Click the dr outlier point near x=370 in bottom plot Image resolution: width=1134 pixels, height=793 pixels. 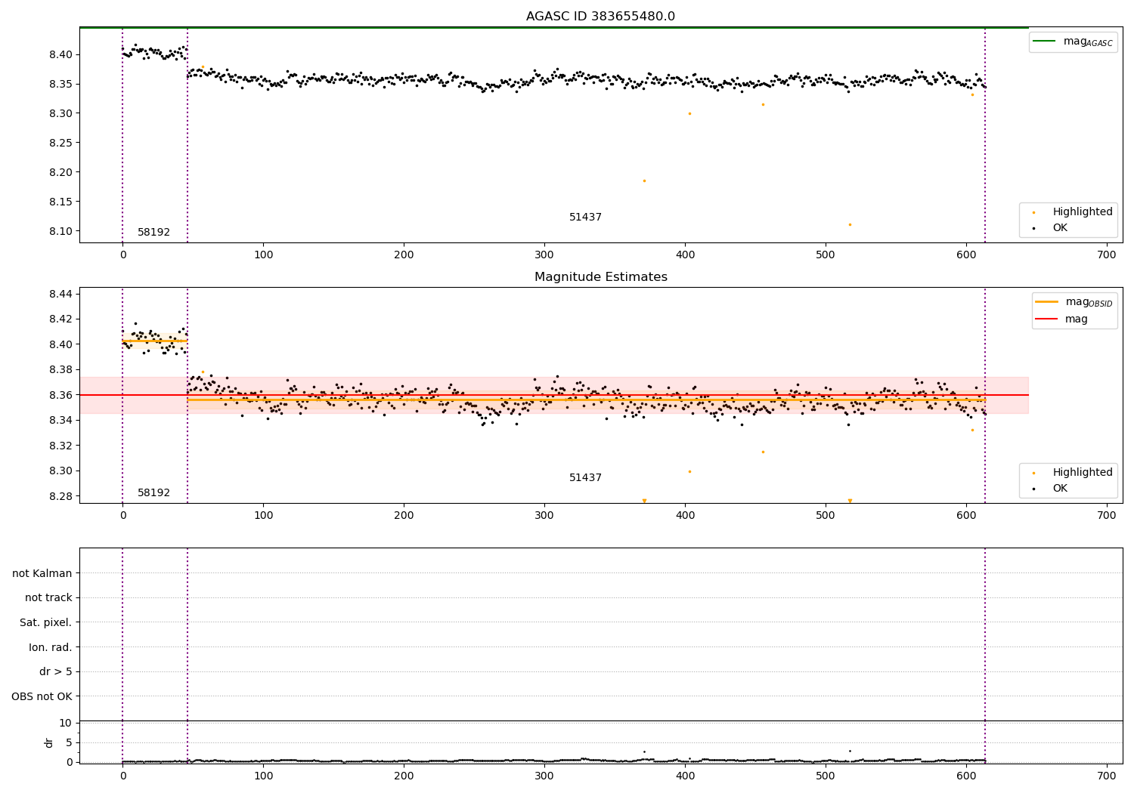point(644,751)
